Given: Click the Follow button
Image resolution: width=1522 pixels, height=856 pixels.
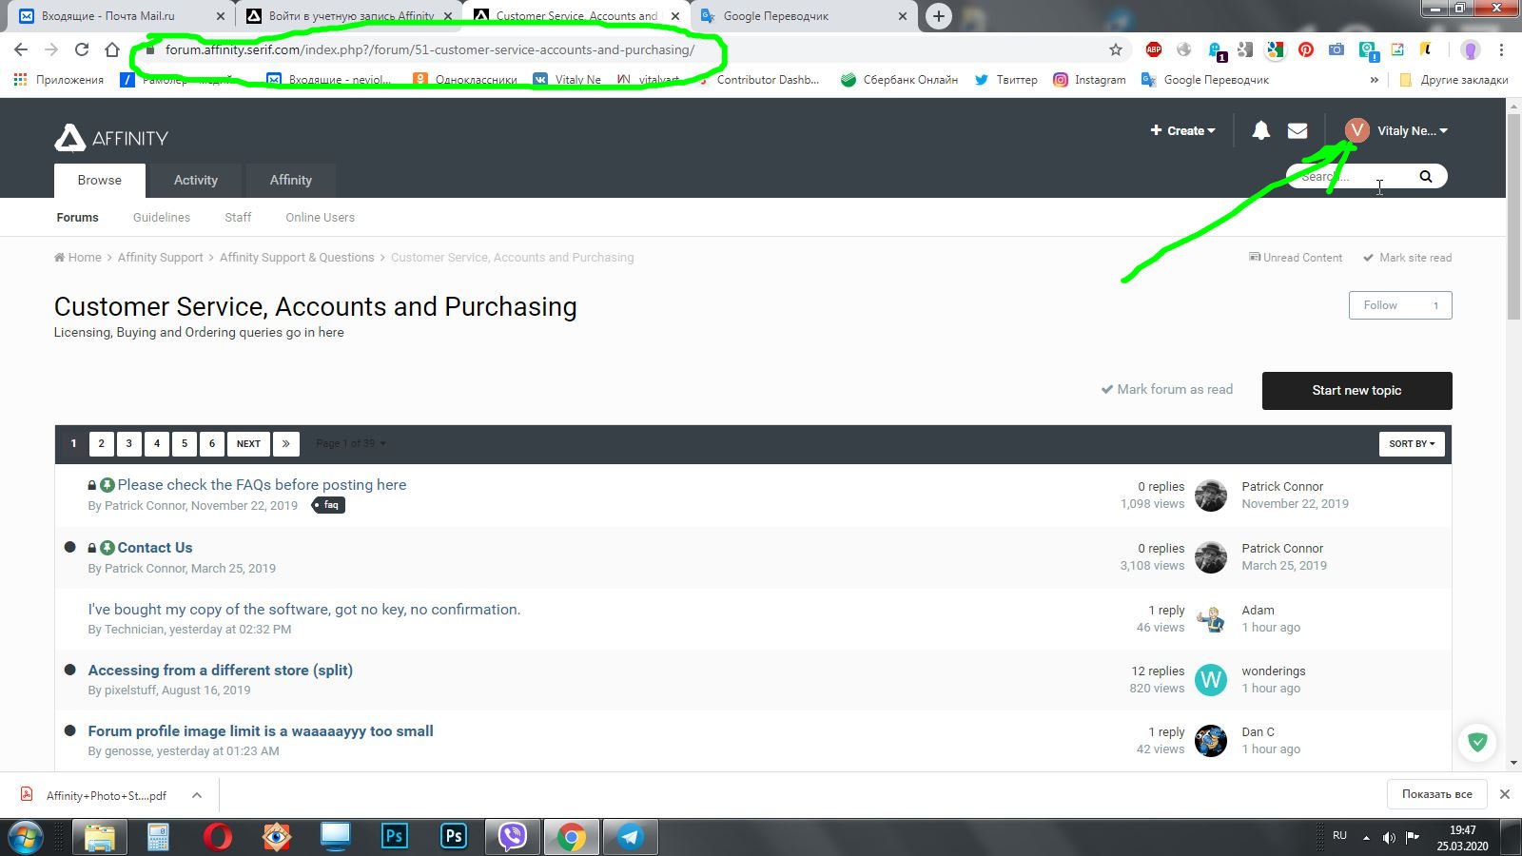Looking at the screenshot, I should coord(1400,305).
